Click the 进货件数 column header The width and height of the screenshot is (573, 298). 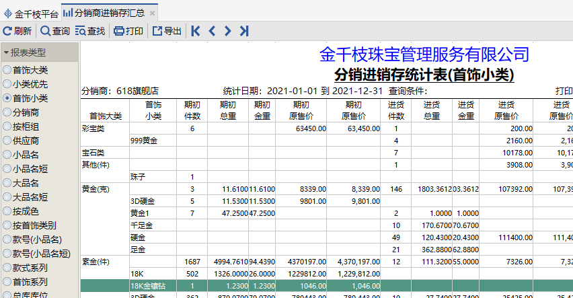pos(396,110)
